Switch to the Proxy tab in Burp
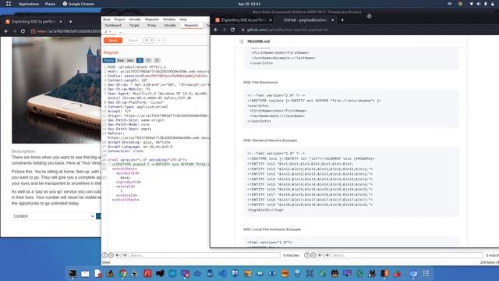499x281 pixels. [x=152, y=25]
